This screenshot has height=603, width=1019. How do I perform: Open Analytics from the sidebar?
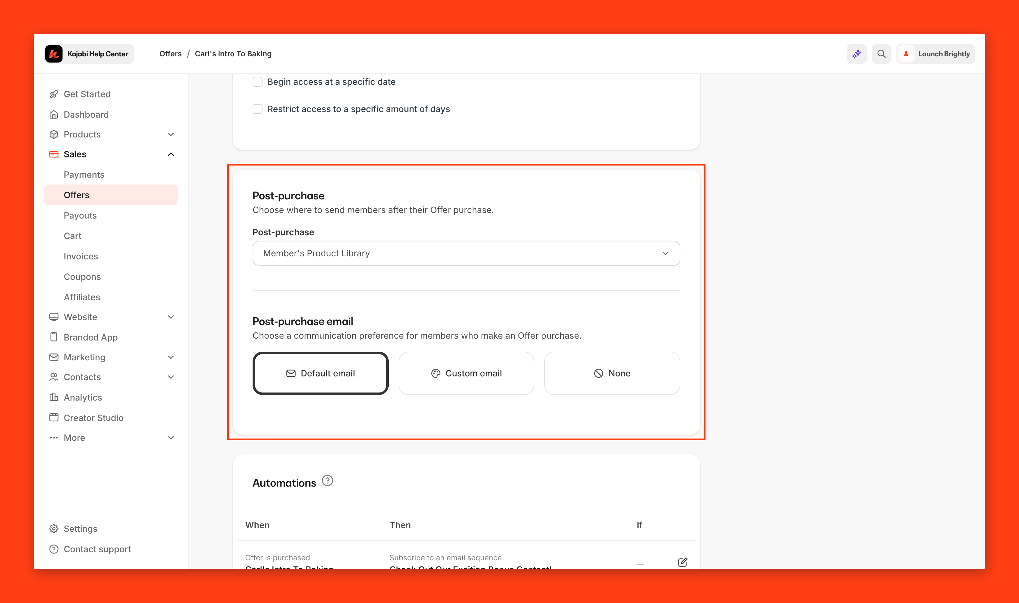[x=82, y=397]
